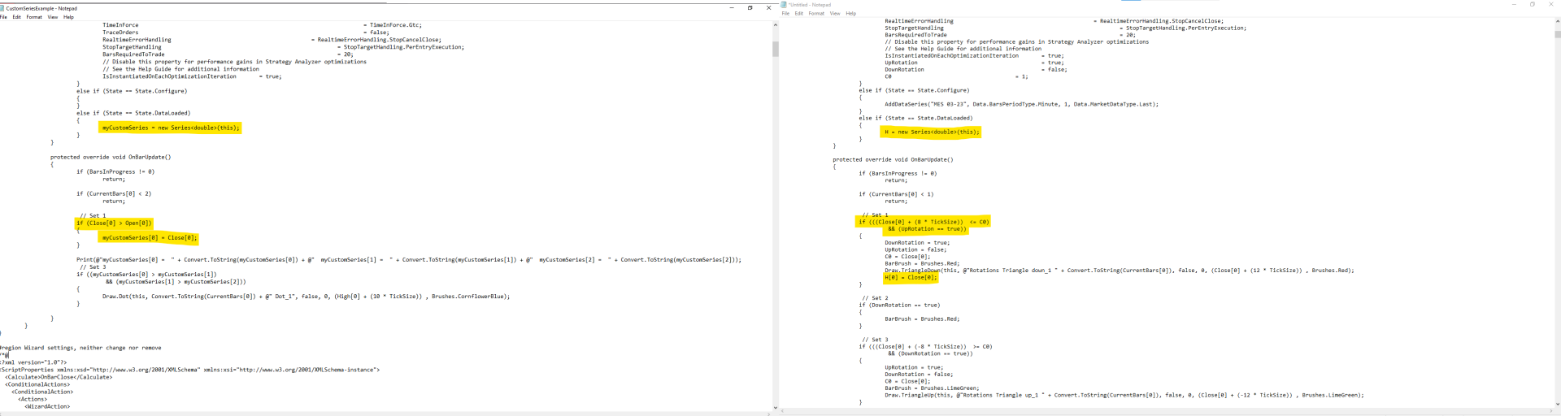Click the 'Draw.TriangleUp(this' line
This screenshot has width=1561, height=416.
click(1124, 396)
